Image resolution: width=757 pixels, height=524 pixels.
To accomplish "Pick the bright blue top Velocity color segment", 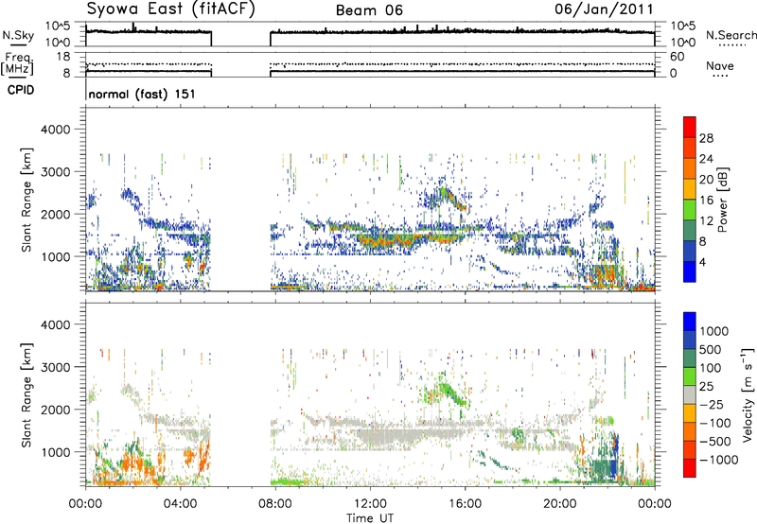I will click(x=690, y=322).
